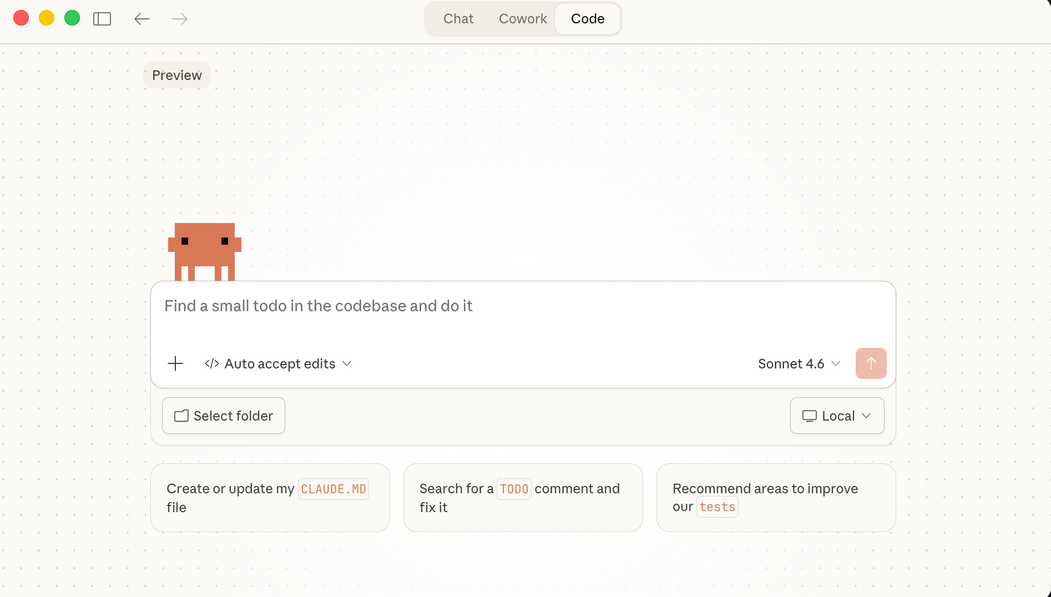Switch to the Chat tab
The width and height of the screenshot is (1051, 597).
tap(458, 18)
